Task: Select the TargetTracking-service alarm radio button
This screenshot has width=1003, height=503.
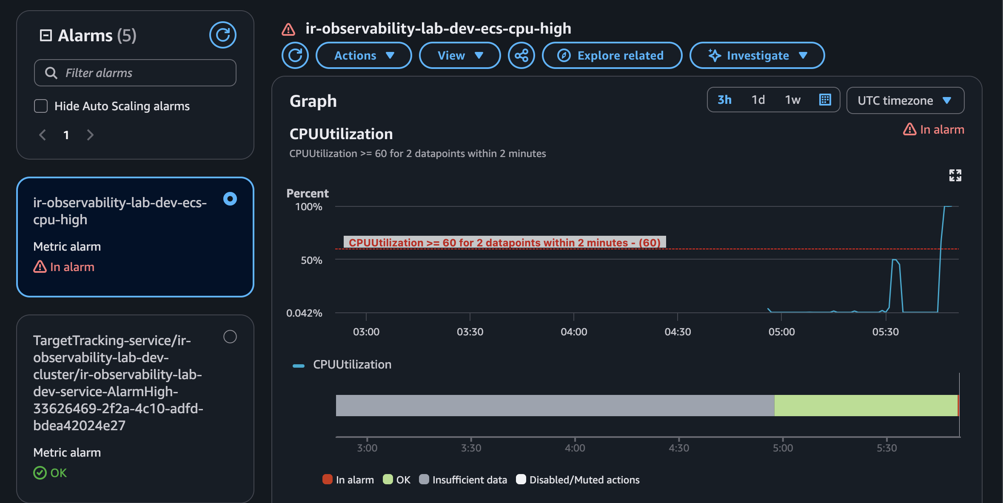Action: pyautogui.click(x=230, y=337)
